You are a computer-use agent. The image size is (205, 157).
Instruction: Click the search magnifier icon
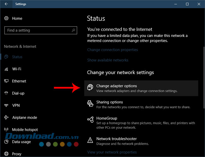(x=73, y=30)
